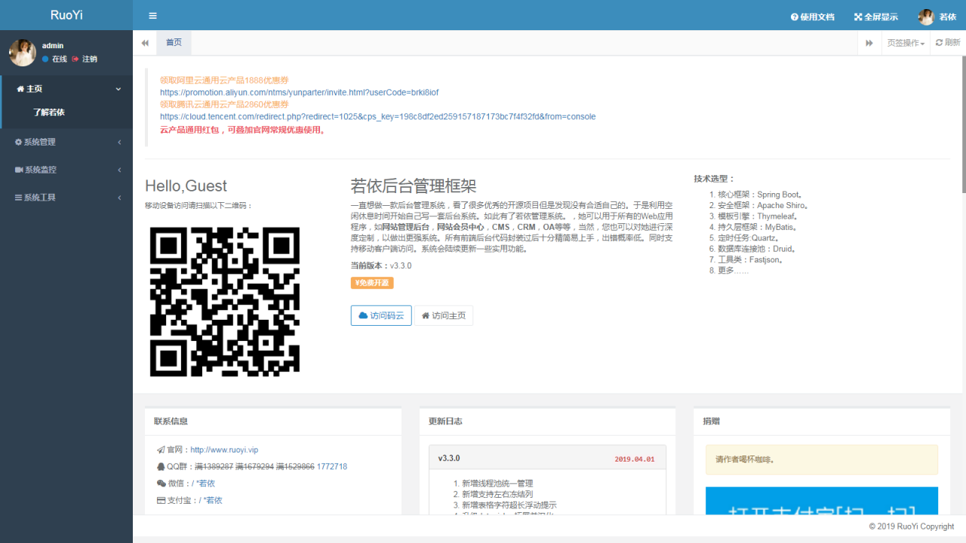Open the 若依 user avatar at top right

pos(926,17)
